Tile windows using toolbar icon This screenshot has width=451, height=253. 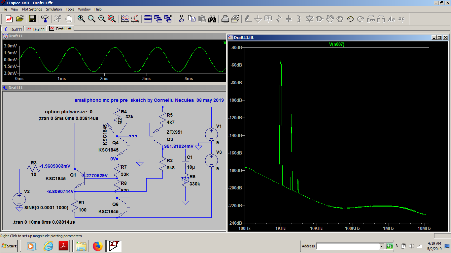click(x=148, y=19)
